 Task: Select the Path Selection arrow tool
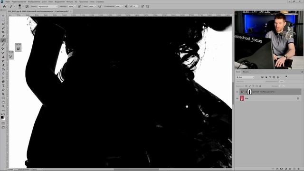[x=3, y=94]
